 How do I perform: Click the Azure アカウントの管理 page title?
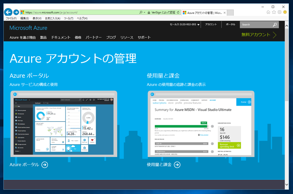click(x=73, y=58)
